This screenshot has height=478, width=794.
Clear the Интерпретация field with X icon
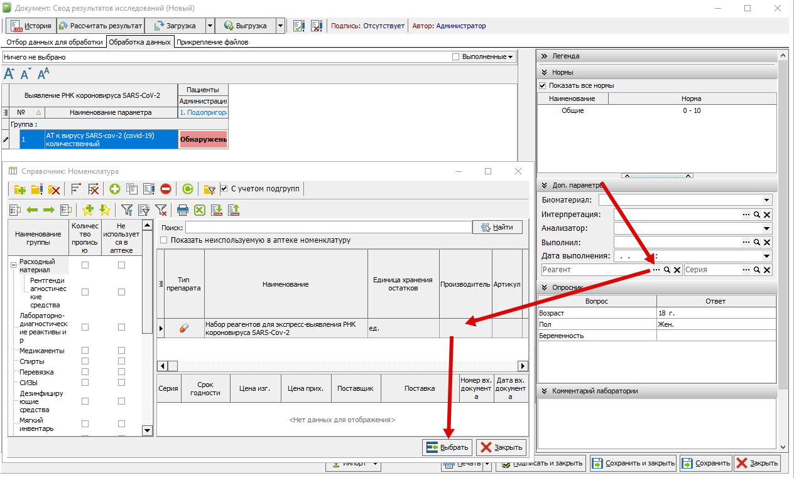point(767,215)
